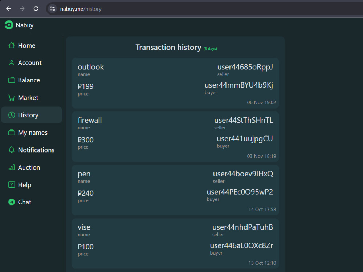
Task: Go to the Auction section
Action: [32, 167]
